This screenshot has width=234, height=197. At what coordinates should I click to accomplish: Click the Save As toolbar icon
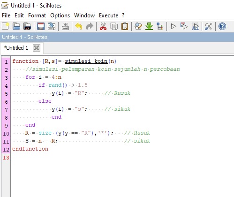point(52,26)
